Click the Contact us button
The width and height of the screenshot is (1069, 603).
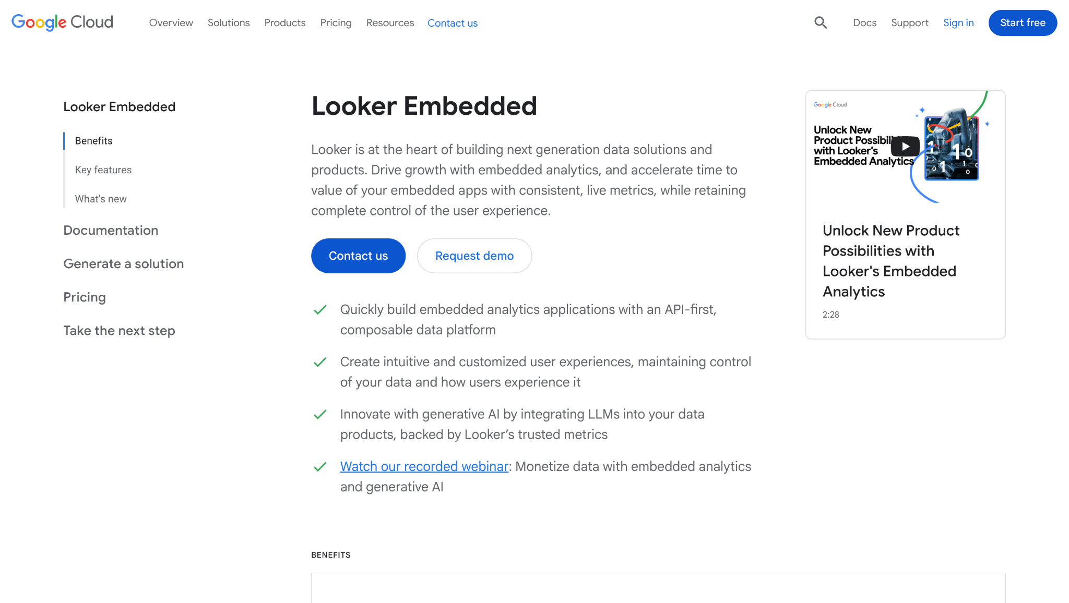coord(358,256)
